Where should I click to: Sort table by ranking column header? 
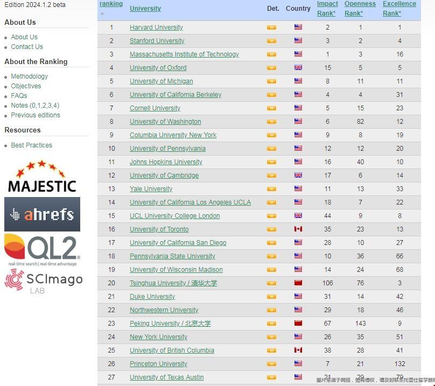[x=111, y=4]
